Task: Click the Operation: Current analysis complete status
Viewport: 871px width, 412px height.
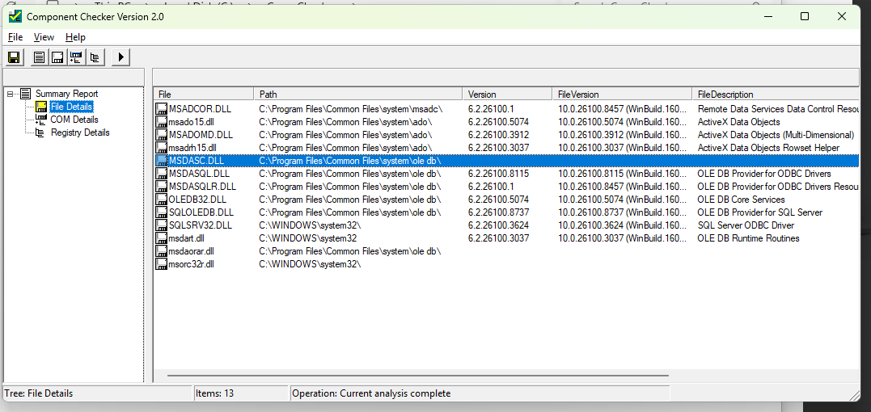Action: [x=480, y=393]
